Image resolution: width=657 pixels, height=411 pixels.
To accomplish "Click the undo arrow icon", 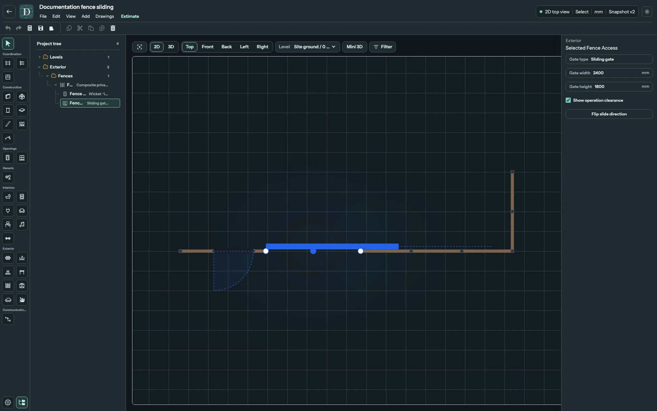I will click(8, 28).
